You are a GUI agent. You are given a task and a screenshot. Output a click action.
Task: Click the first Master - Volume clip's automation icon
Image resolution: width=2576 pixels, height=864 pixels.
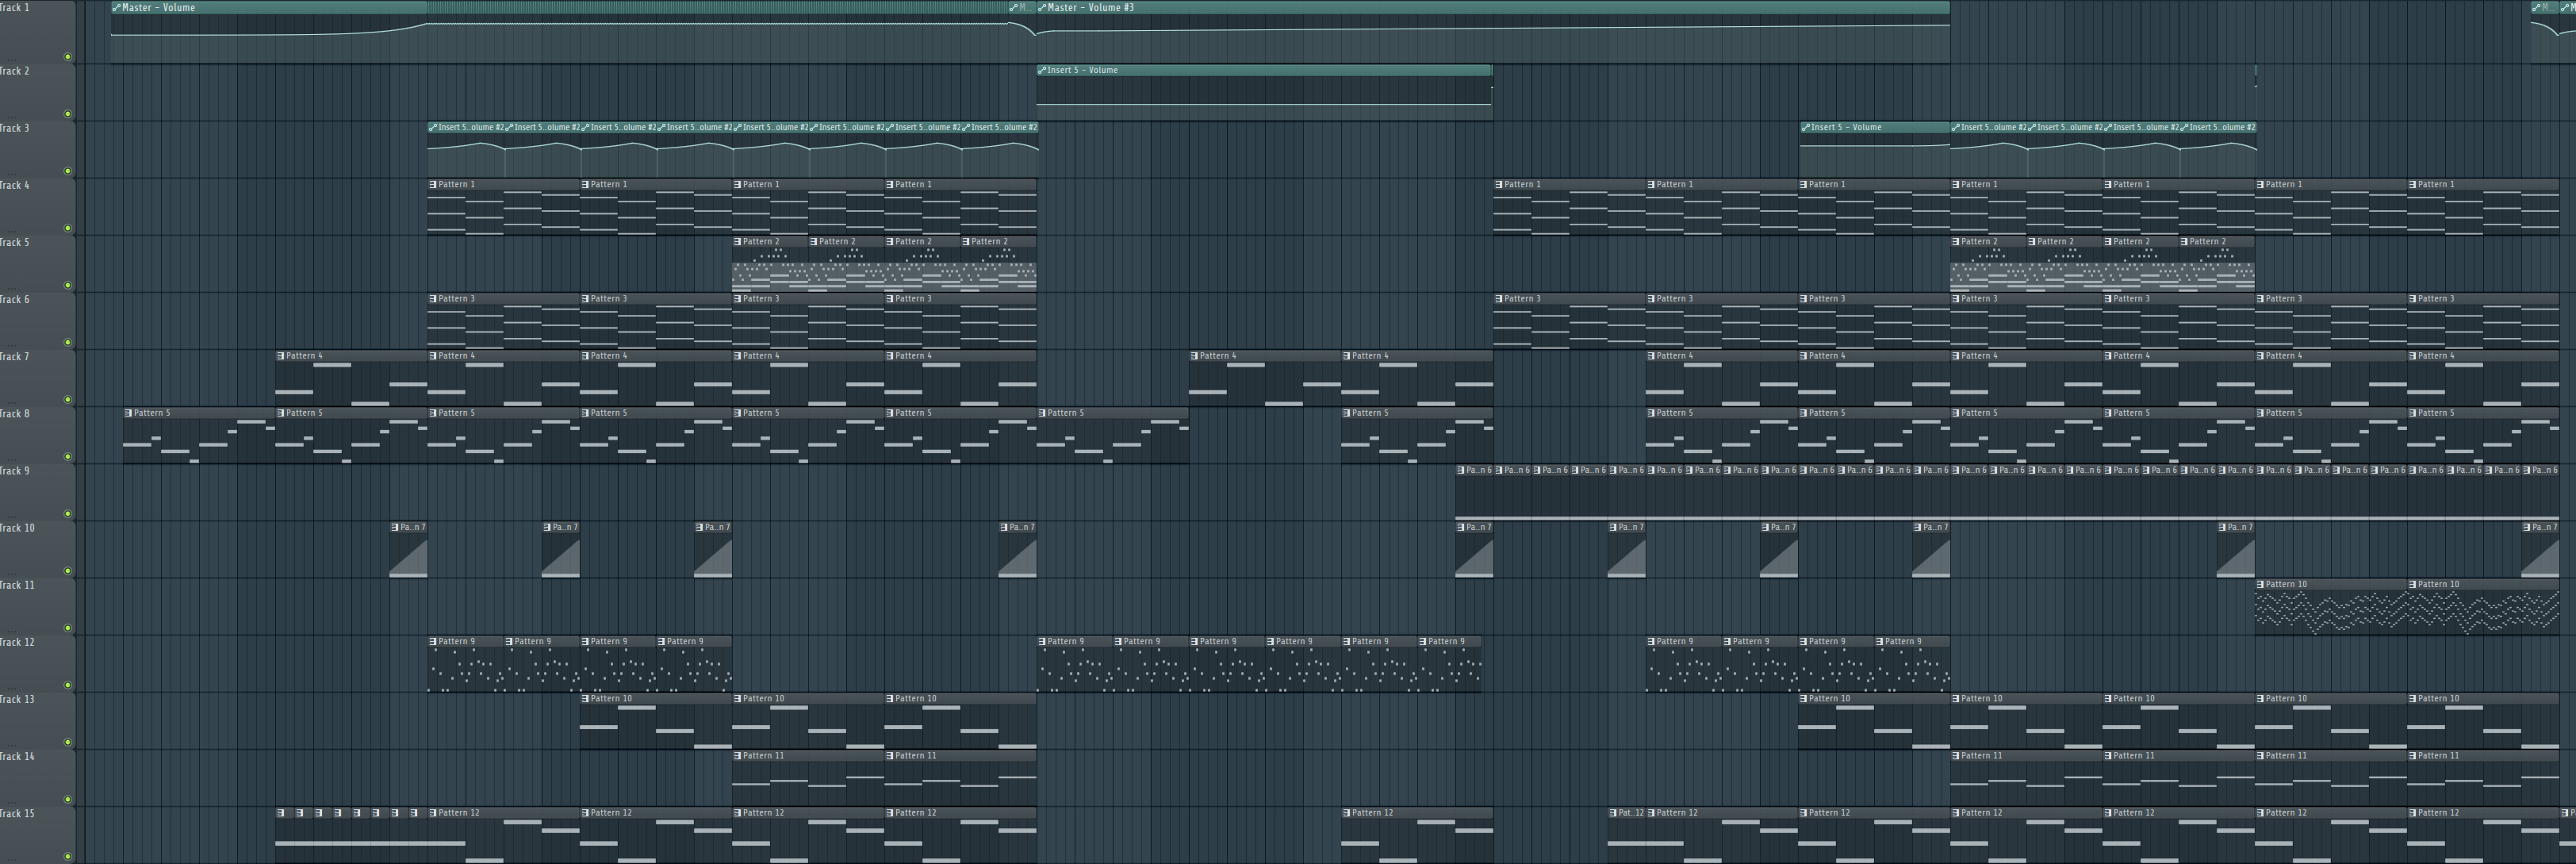click(117, 7)
